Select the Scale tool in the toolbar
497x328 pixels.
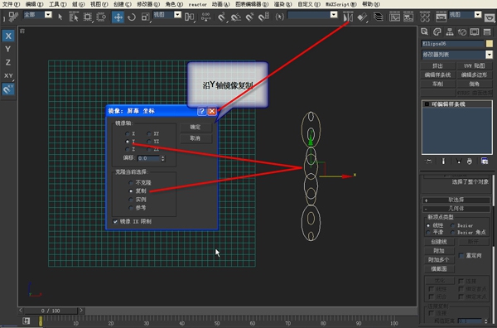point(145,17)
